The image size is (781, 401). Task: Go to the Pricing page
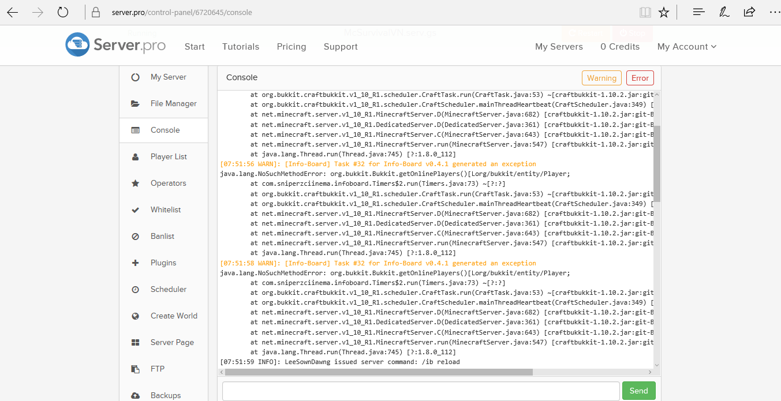[292, 47]
